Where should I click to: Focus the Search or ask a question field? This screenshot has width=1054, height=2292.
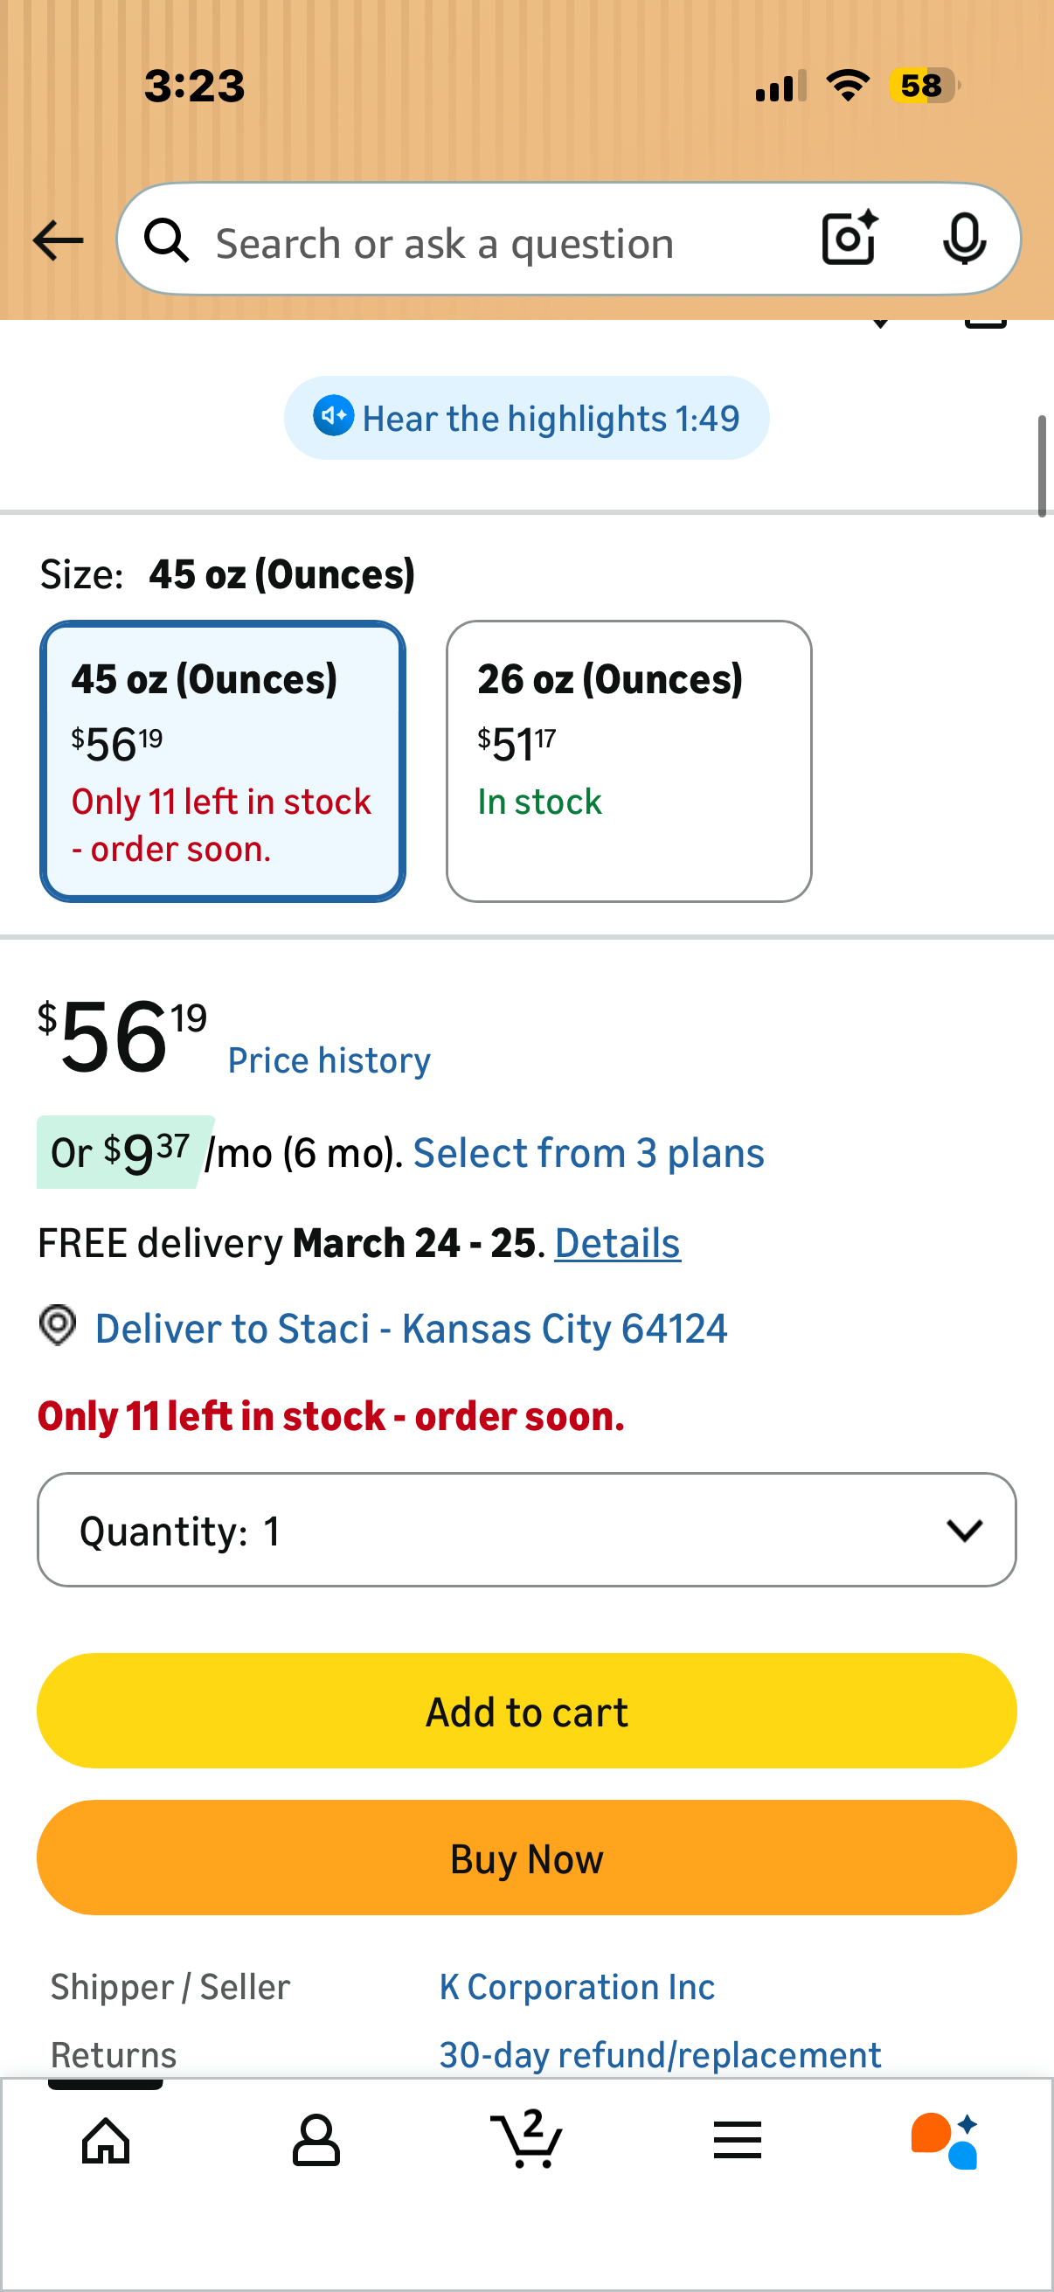click(x=498, y=240)
